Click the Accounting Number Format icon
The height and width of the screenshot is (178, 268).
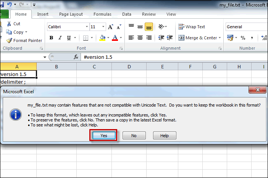click(230, 38)
